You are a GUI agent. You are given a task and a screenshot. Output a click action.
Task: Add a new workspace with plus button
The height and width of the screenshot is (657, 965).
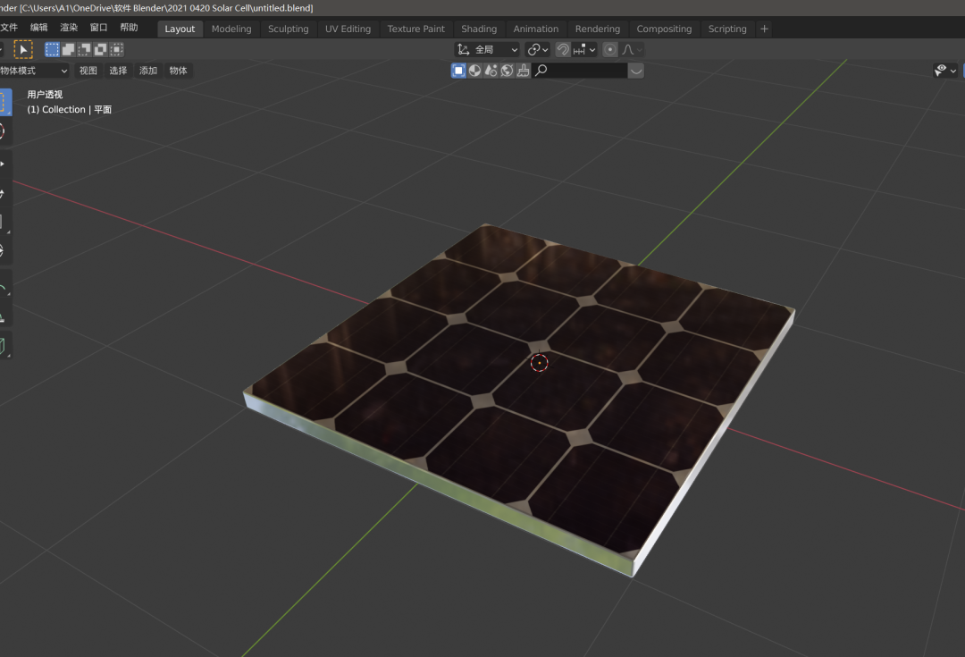pos(764,29)
